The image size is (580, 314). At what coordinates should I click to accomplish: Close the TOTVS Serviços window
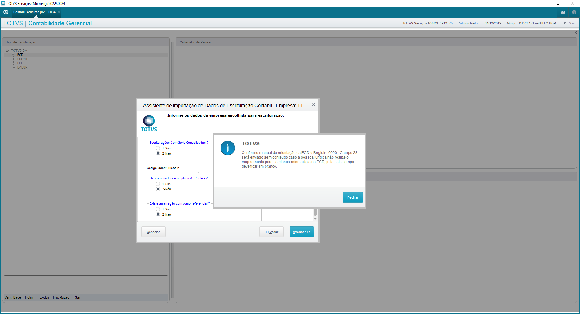pyautogui.click(x=572, y=3)
